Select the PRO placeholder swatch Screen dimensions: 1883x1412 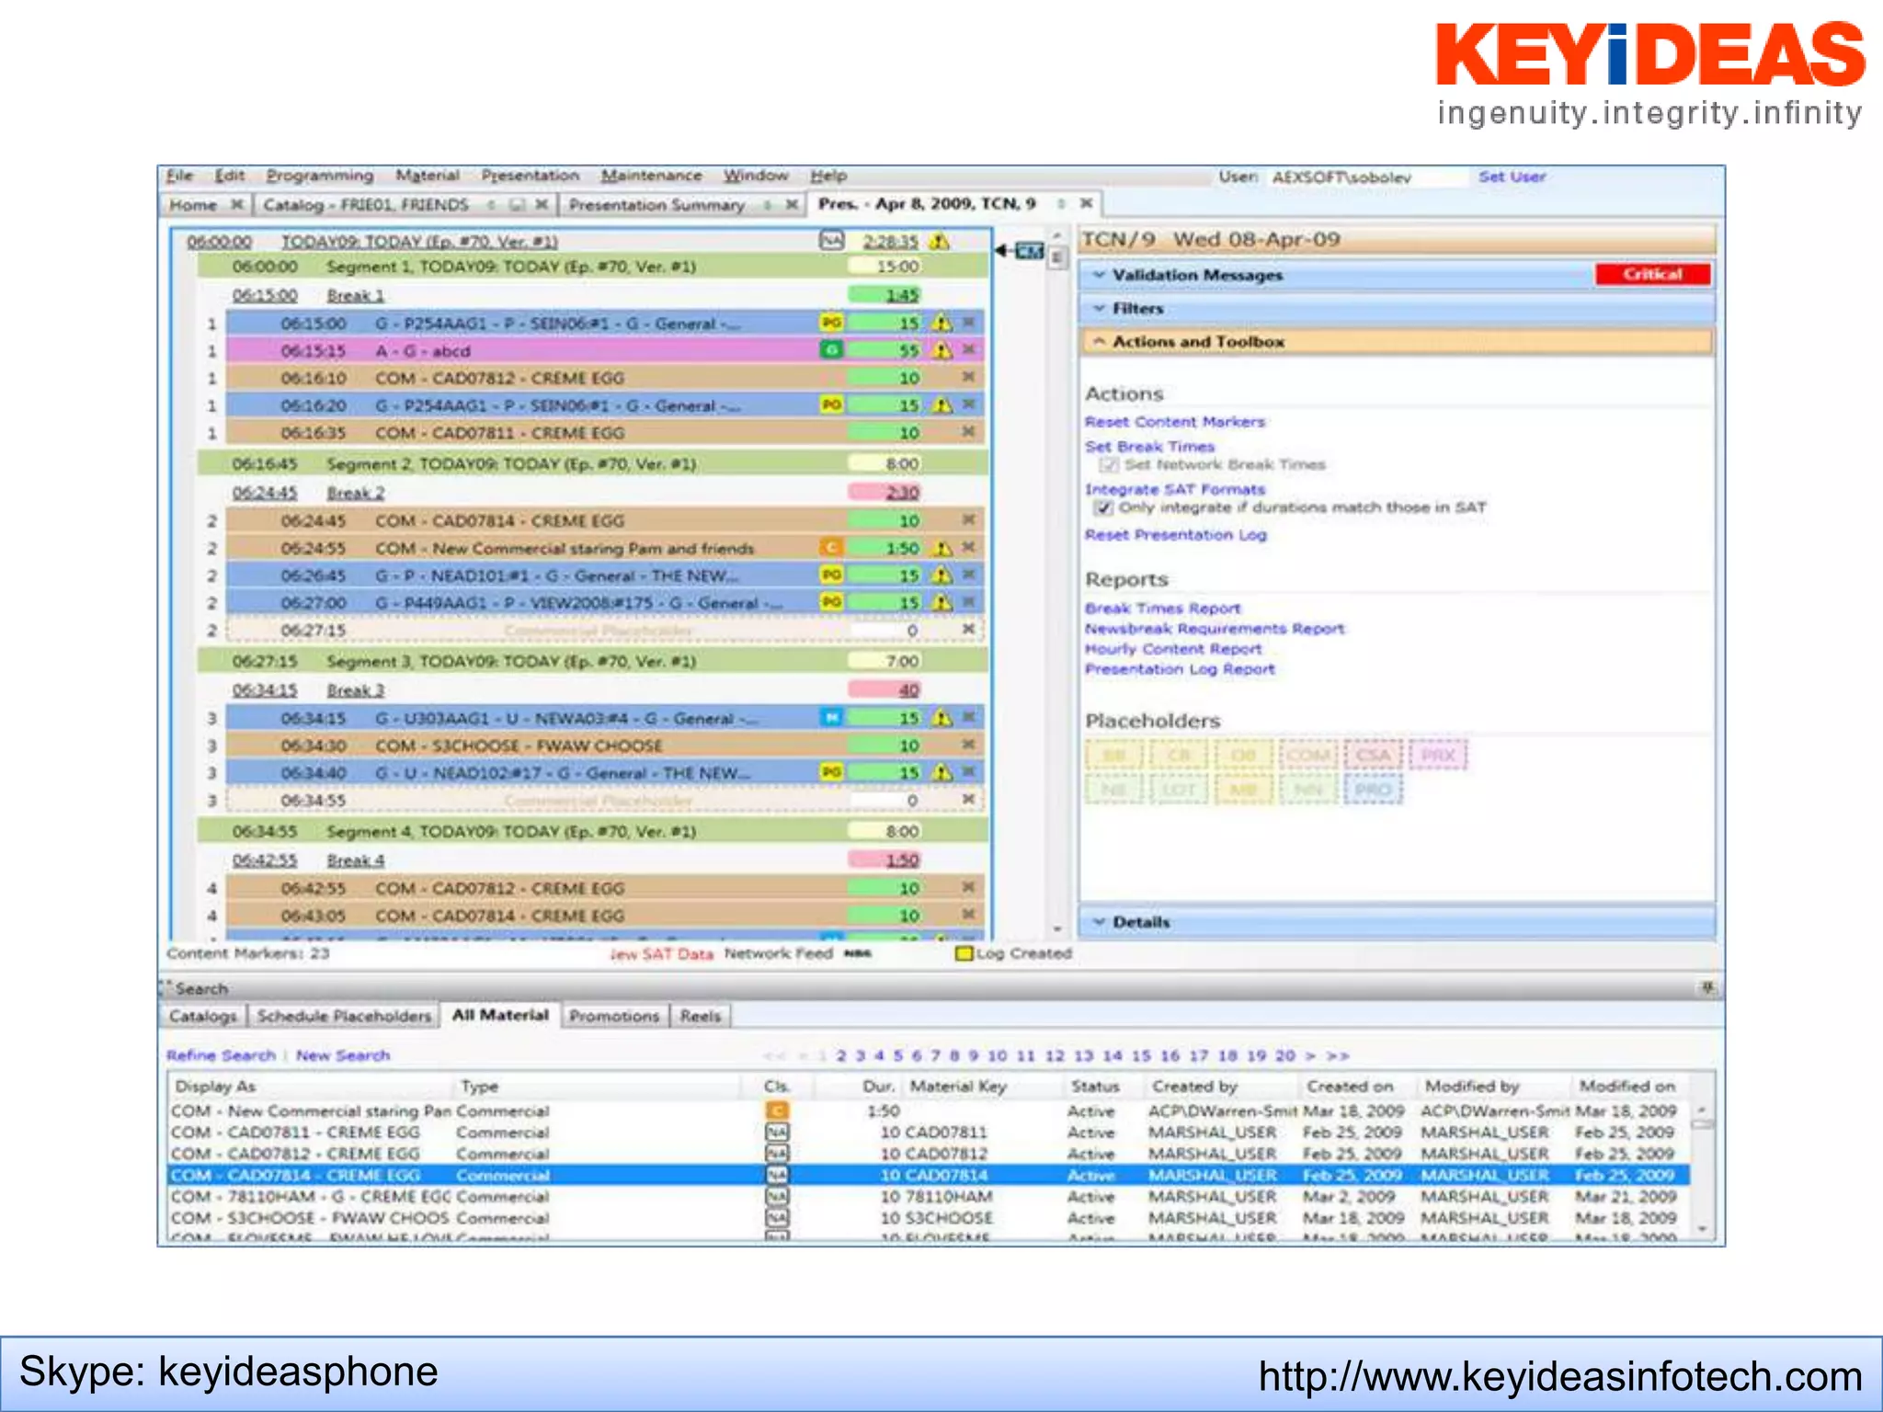click(1372, 790)
